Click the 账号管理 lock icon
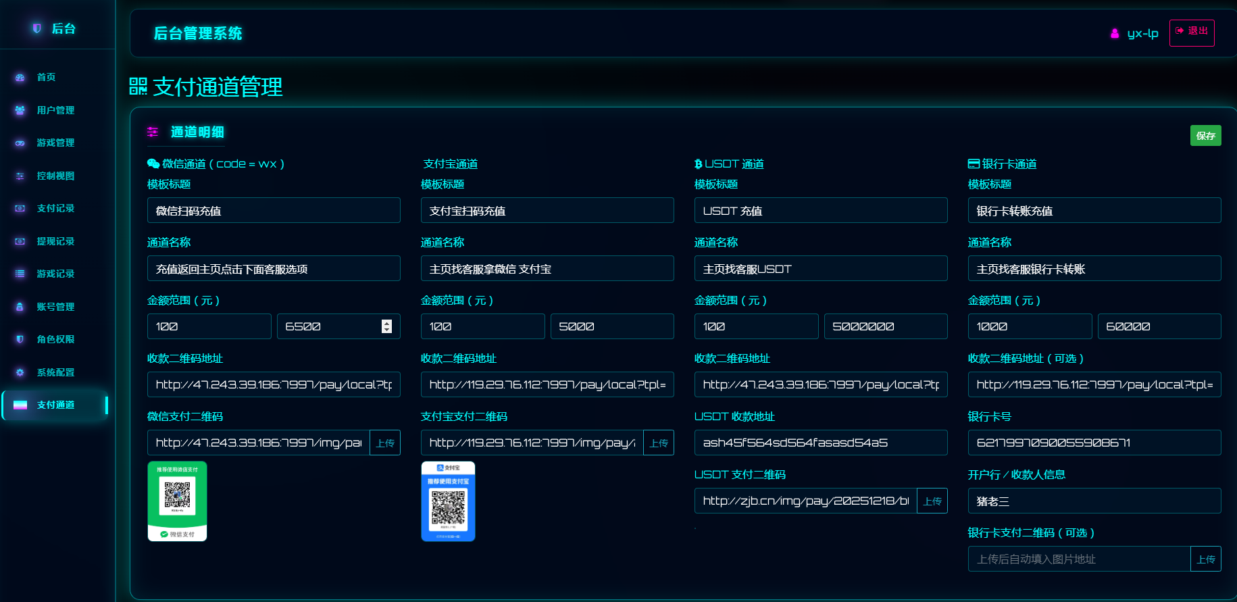Screen dimensions: 1237x602 (x=20, y=307)
